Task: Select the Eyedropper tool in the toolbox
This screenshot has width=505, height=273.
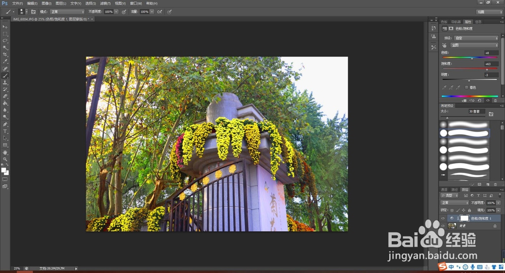Action: (x=5, y=62)
